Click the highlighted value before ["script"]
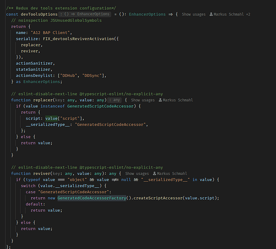Image resolution: width=276 pixels, height=249 pixels. pyautogui.click(x=51, y=119)
